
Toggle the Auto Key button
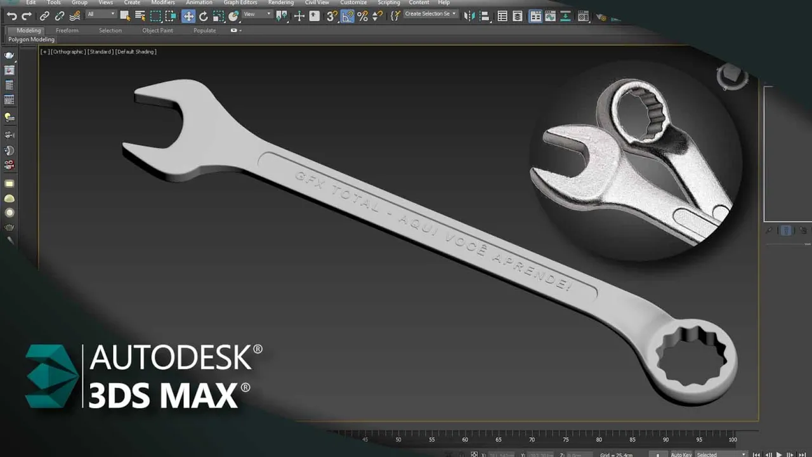point(681,454)
